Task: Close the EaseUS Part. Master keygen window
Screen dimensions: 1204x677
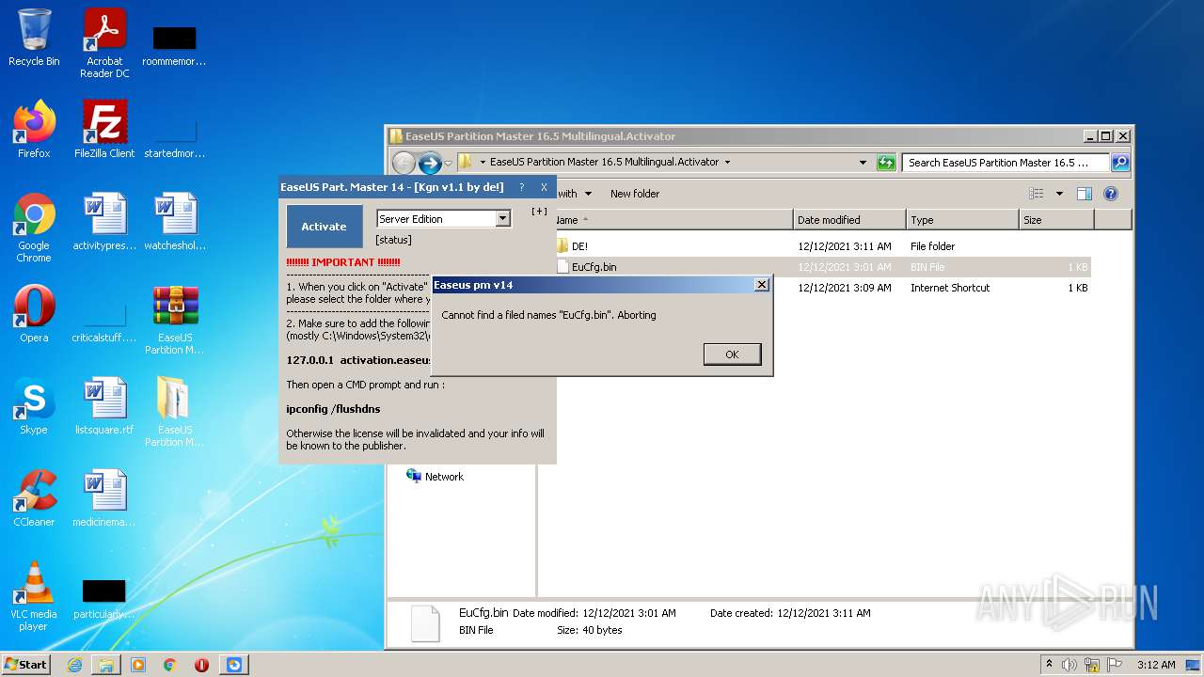Action: 544,187
